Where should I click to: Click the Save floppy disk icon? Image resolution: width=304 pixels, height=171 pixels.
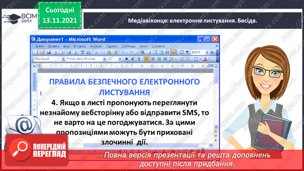[49, 52]
